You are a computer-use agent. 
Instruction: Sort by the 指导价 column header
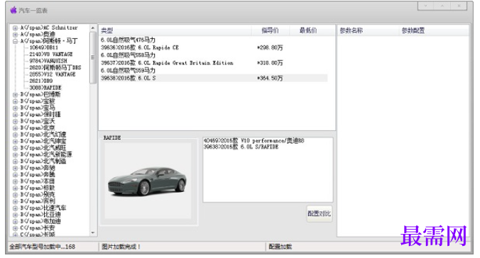tap(270, 30)
